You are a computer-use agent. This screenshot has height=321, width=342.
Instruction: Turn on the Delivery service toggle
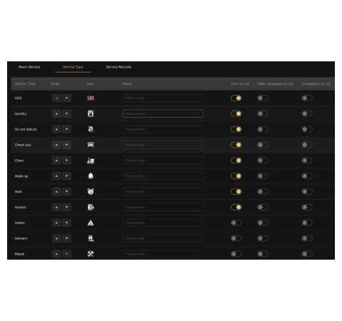tap(236, 238)
